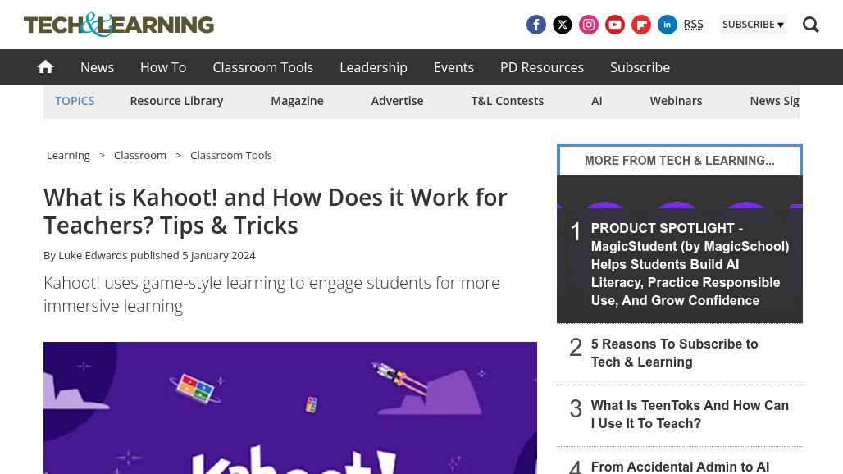Expand the Classroom breadcrumb arrow
The image size is (843, 474).
pyautogui.click(x=178, y=155)
